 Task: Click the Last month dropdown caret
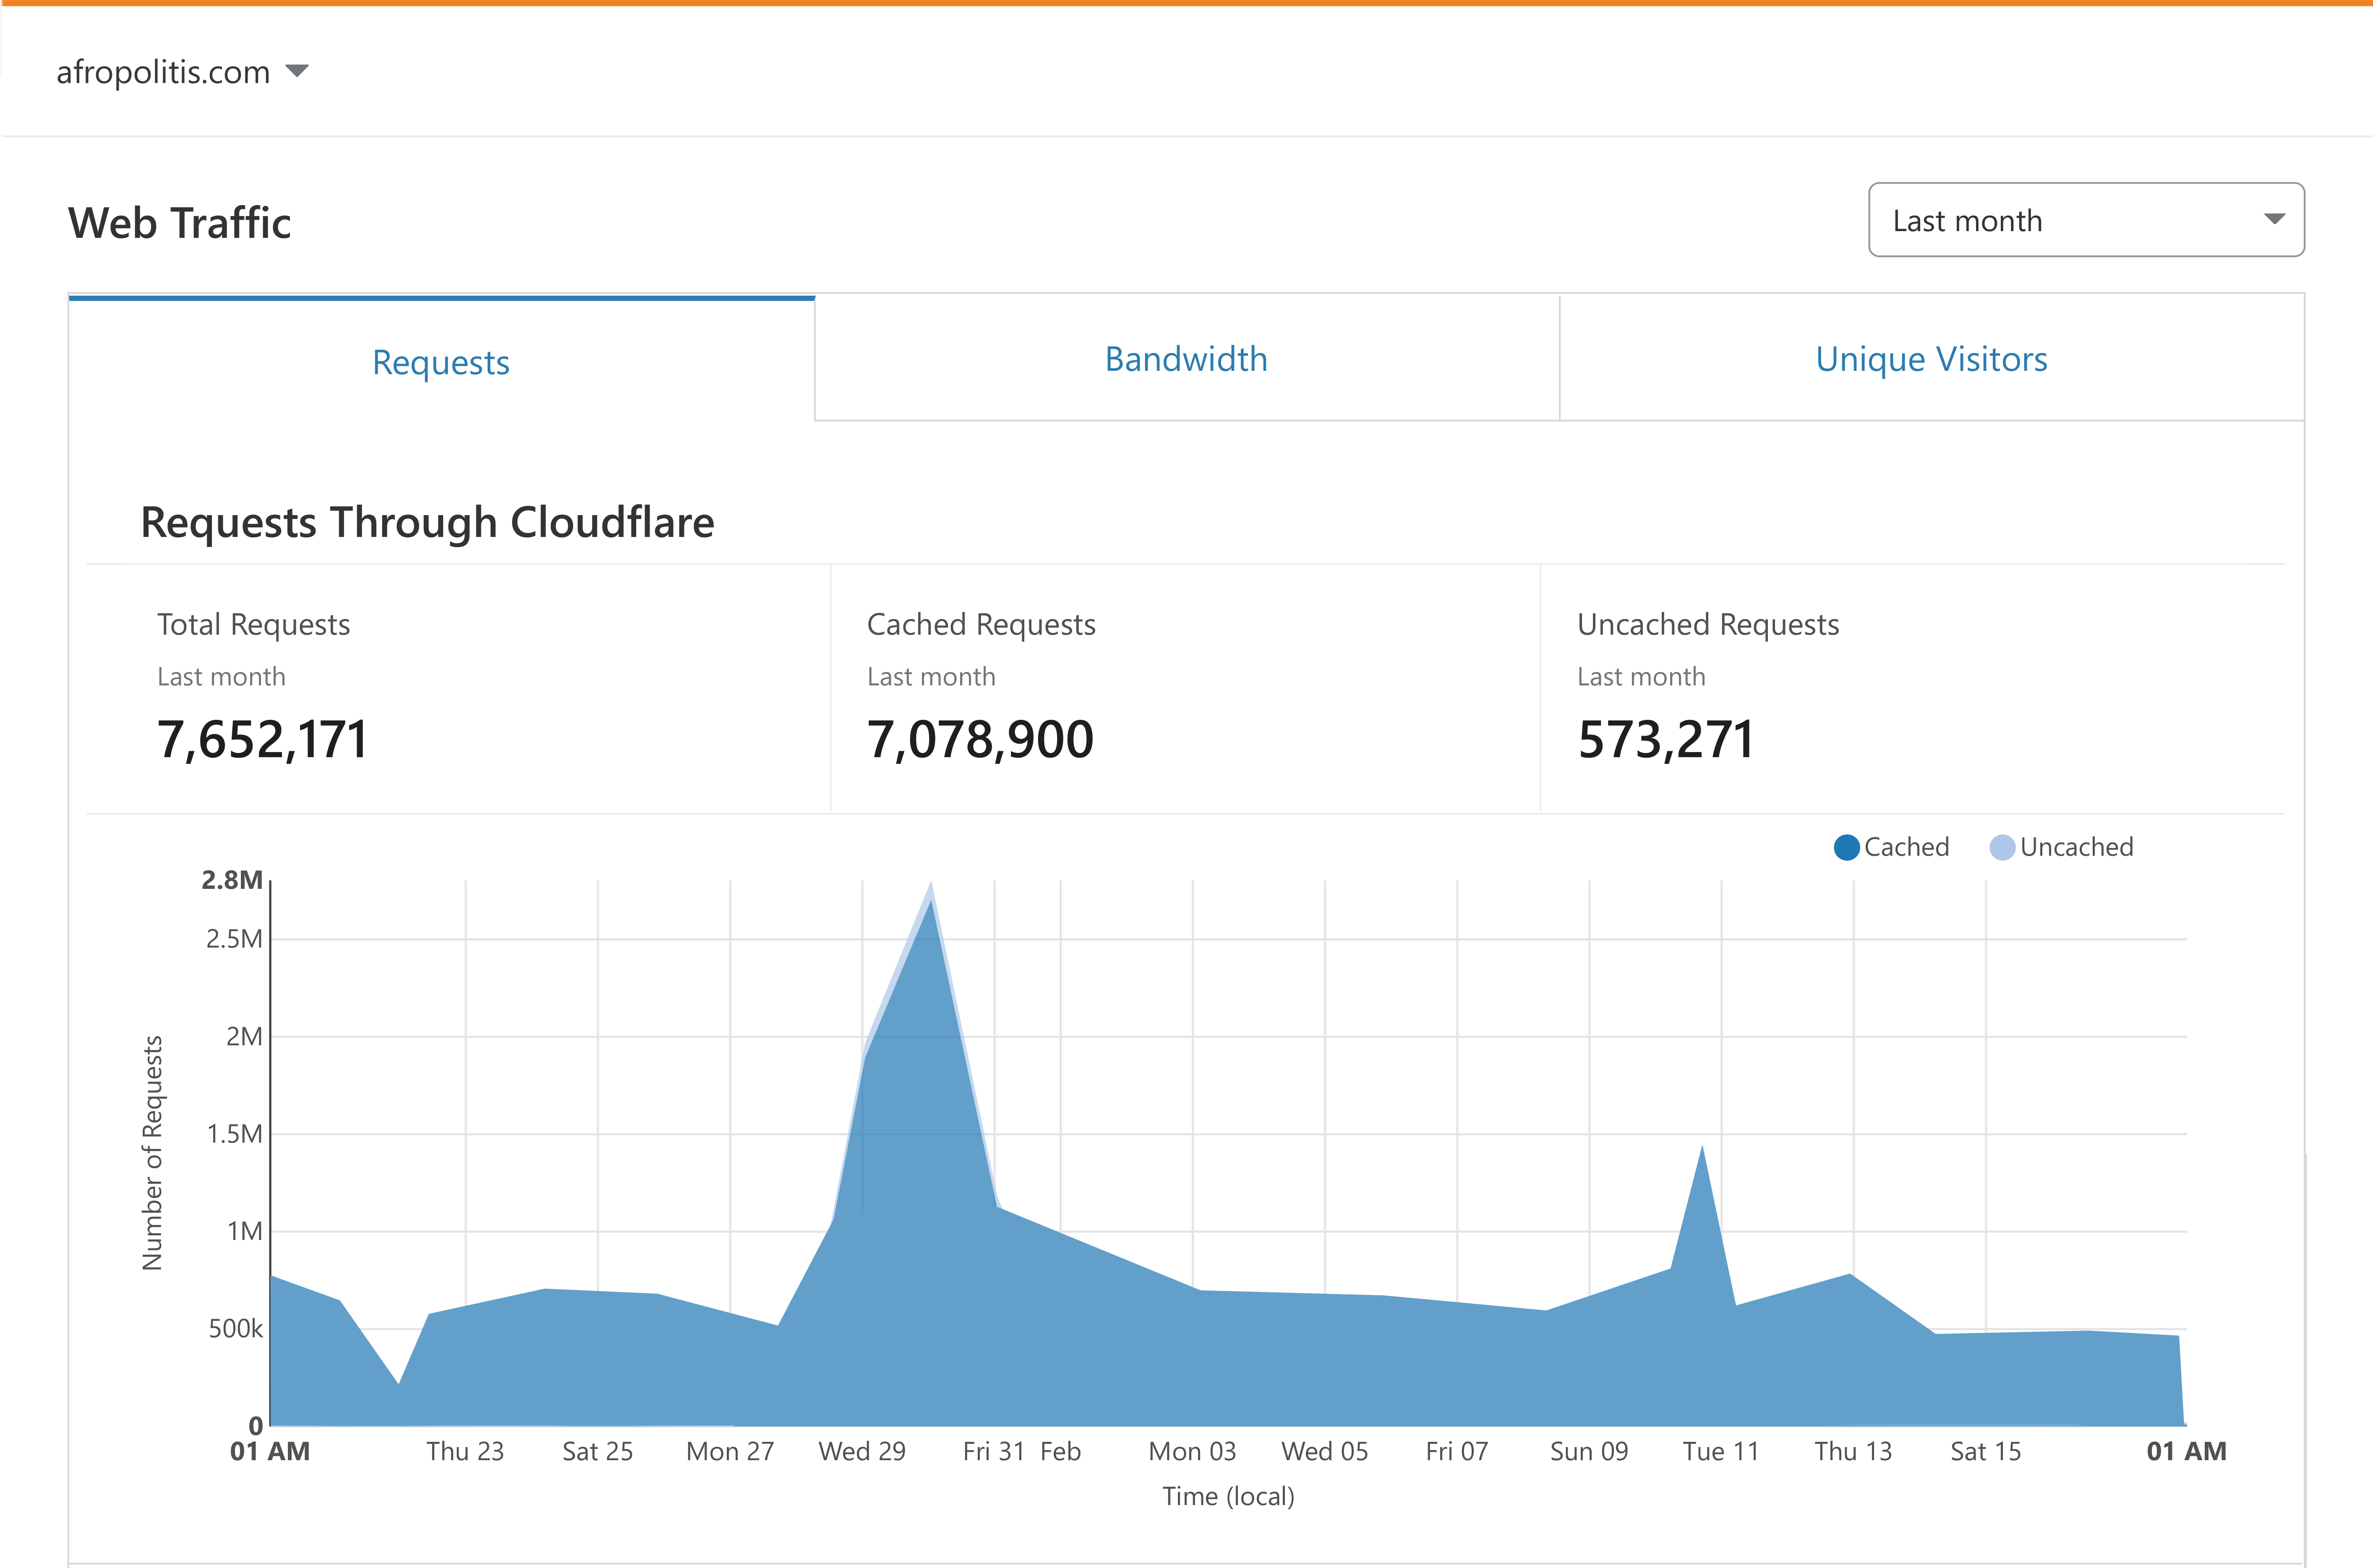(2274, 219)
